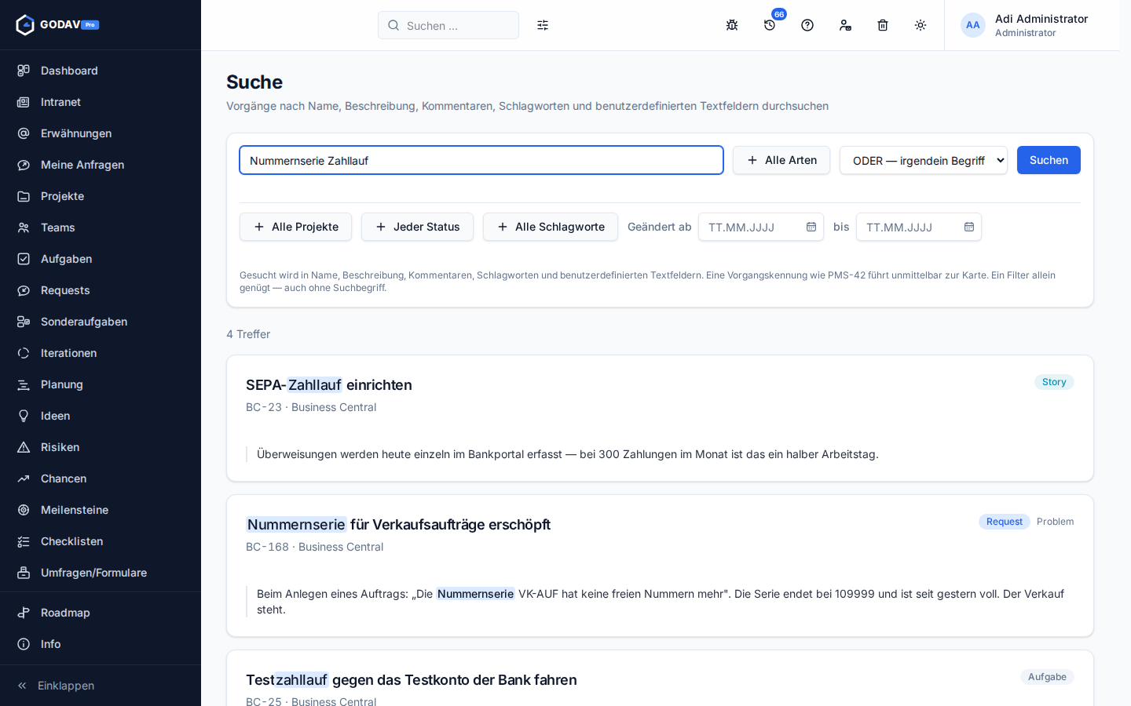Expand the Alle Projekte filter
Screen dimensions: 1131x706
pyautogui.click(x=295, y=227)
